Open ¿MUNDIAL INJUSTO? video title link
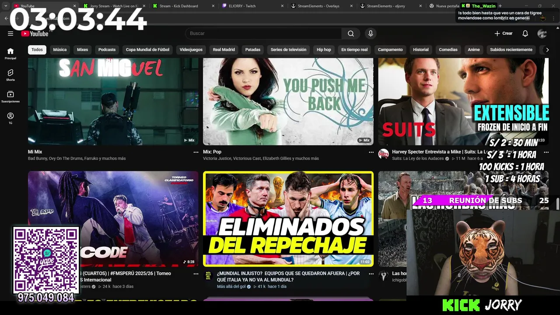Screen dimensions: 560x315 coord(288,276)
